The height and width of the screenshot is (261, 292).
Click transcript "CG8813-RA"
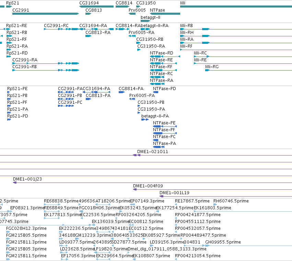pos(98,33)
